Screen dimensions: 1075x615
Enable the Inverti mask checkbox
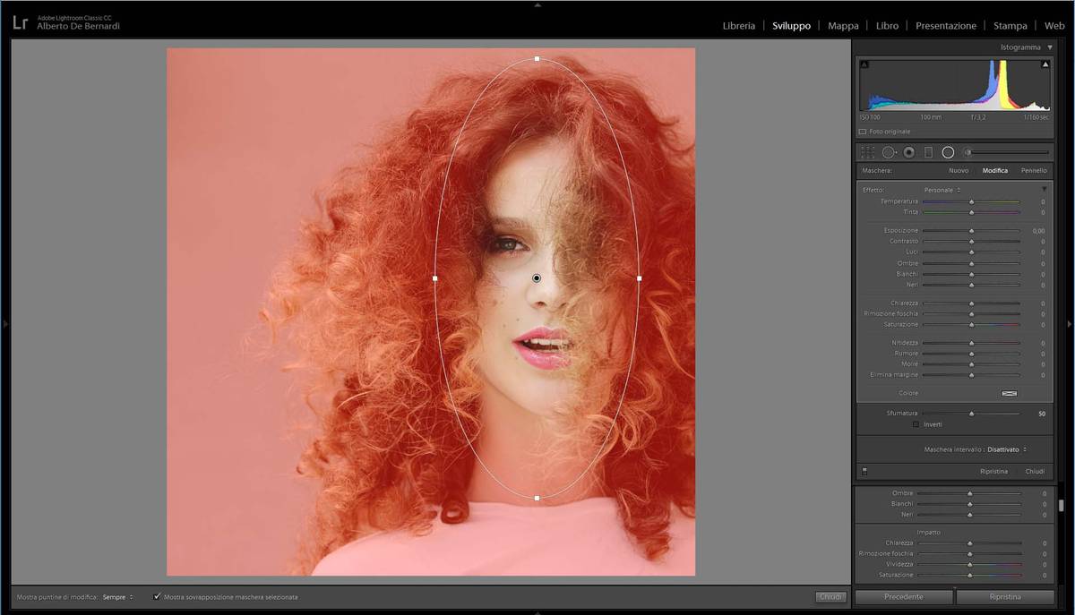coord(916,424)
